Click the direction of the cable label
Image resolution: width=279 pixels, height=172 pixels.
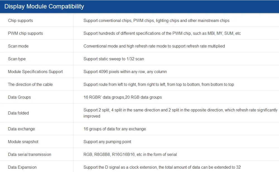pos(30,84)
